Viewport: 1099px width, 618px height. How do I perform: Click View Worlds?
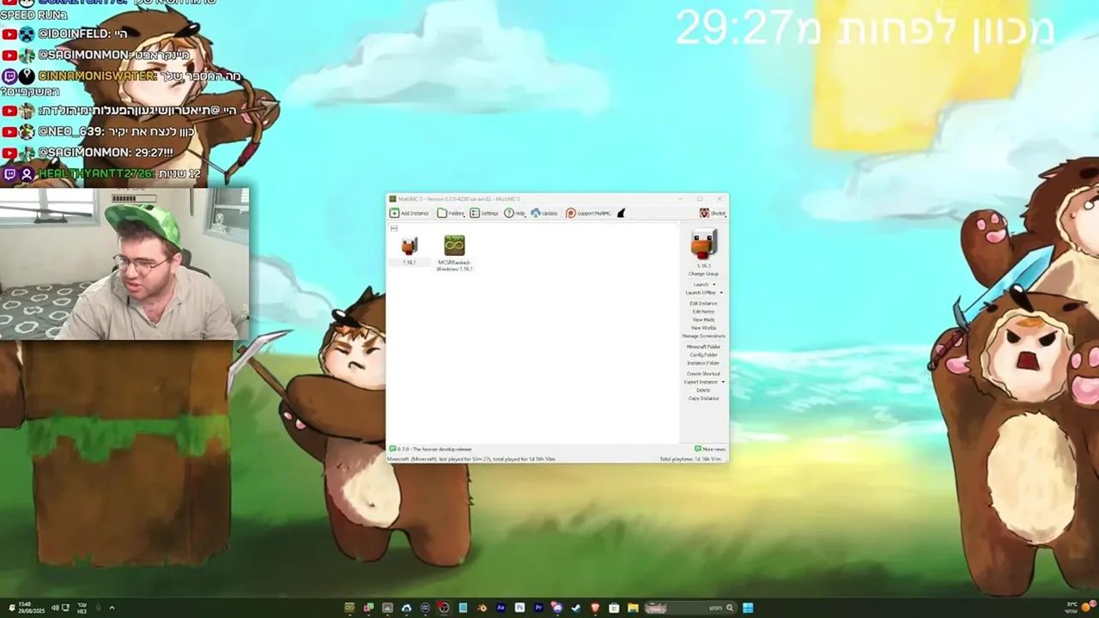tap(703, 328)
